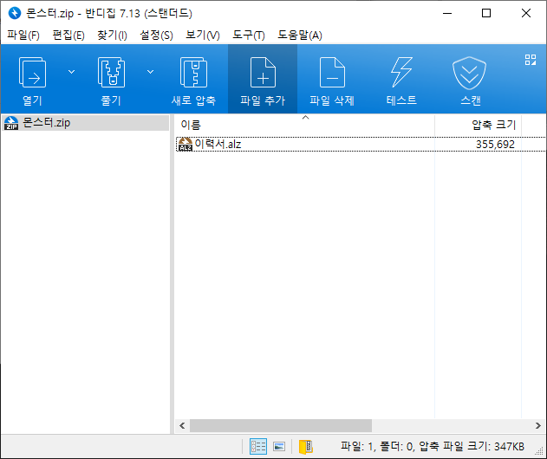547x459 pixels.
Task: Open the 도구(T) menu
Action: 249,35
